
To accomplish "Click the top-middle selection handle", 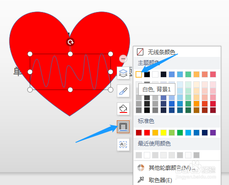I will [70, 54].
